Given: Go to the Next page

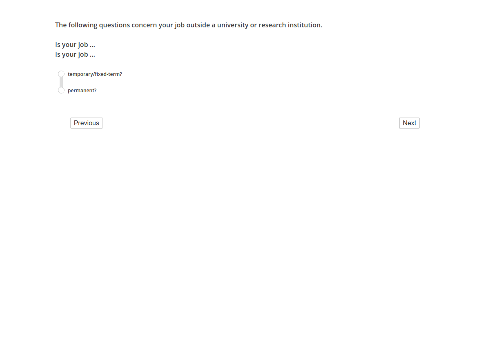Looking at the screenshot, I should (x=409, y=123).
